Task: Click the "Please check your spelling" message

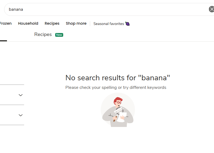Action: tap(116, 88)
